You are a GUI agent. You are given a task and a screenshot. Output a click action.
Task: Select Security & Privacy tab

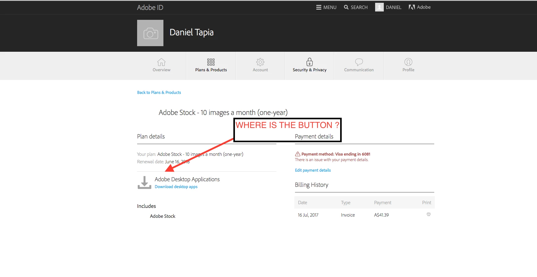[x=310, y=66]
